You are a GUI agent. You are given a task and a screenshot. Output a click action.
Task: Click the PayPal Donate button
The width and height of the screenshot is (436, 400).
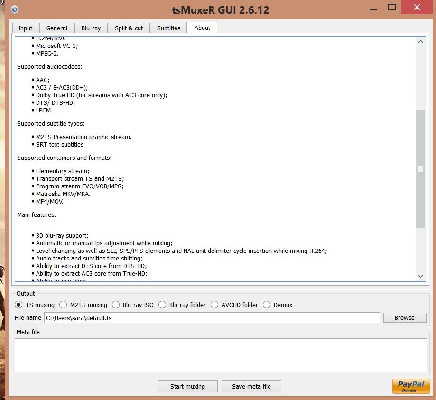(x=411, y=386)
